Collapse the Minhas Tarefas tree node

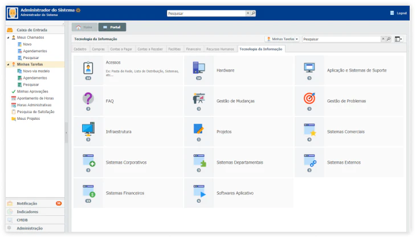pos(8,65)
